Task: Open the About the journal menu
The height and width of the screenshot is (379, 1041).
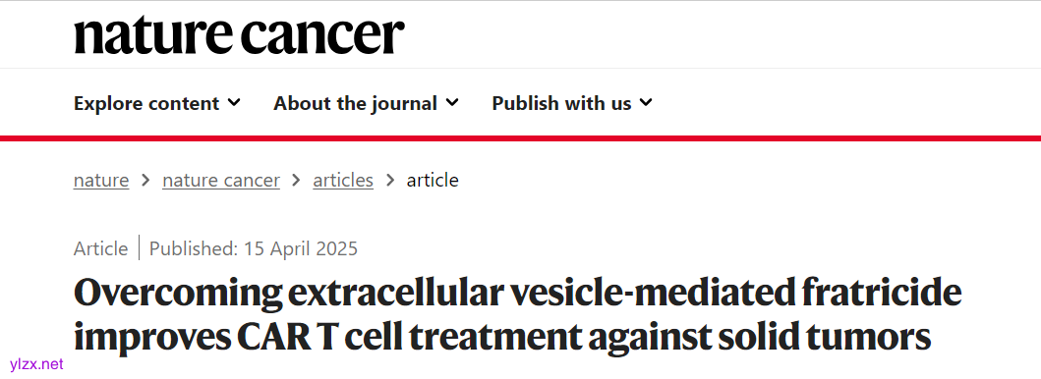Action: click(366, 103)
